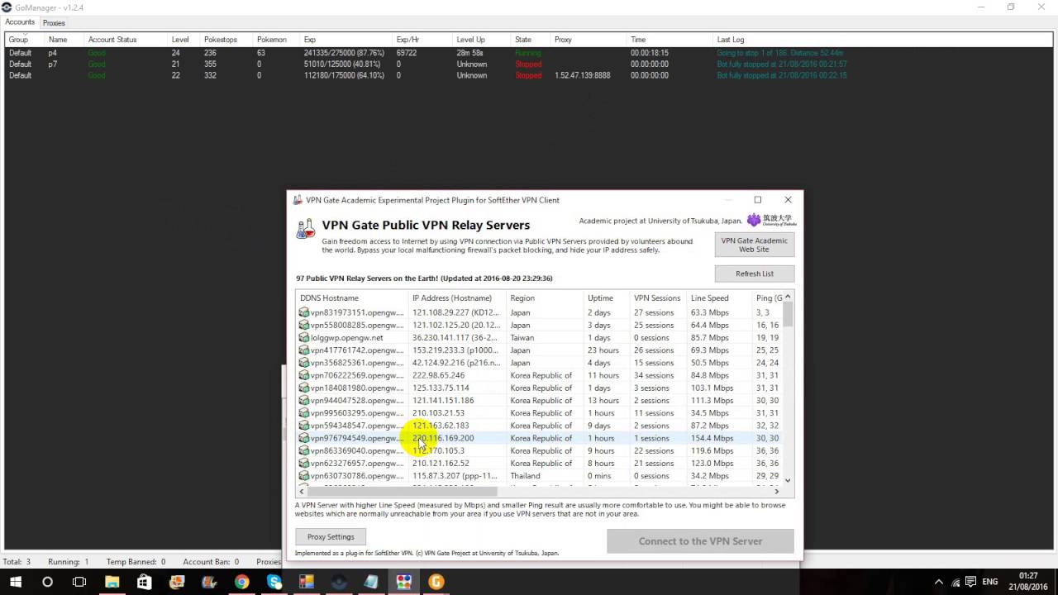The height and width of the screenshot is (595, 1058).
Task: Click the IP address 210.103.21.53
Action: (438, 413)
